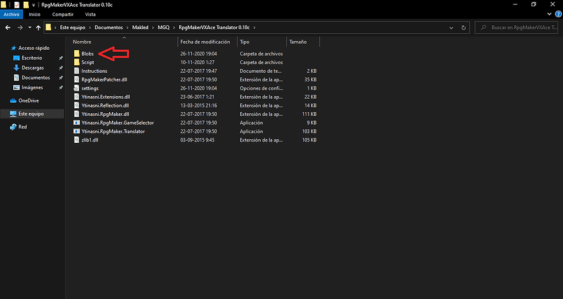The height and width of the screenshot is (299, 563).
Task: Navigate to Makled in the breadcrumb
Action: pyautogui.click(x=140, y=27)
